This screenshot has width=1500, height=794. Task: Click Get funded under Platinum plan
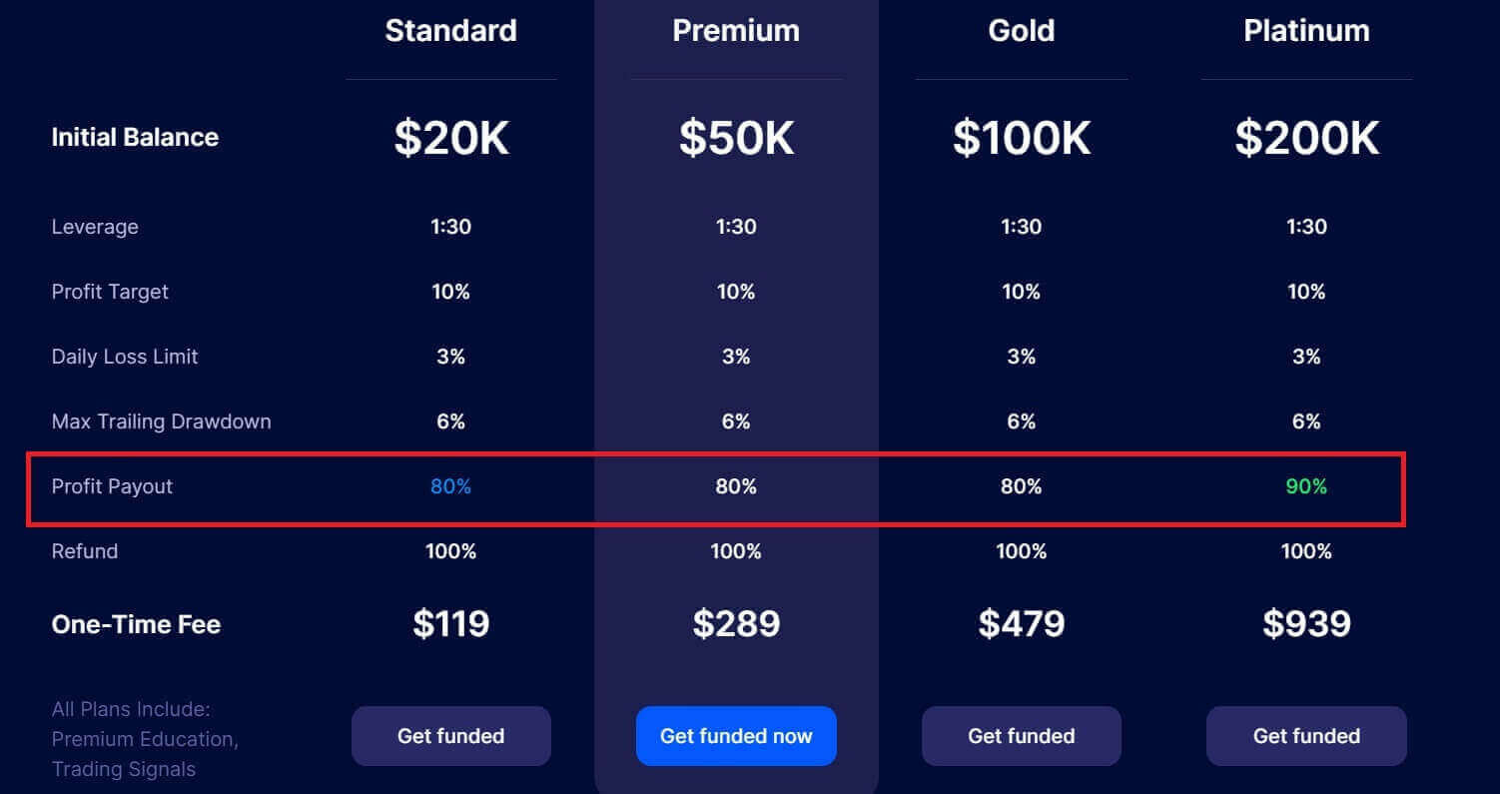[x=1306, y=735]
